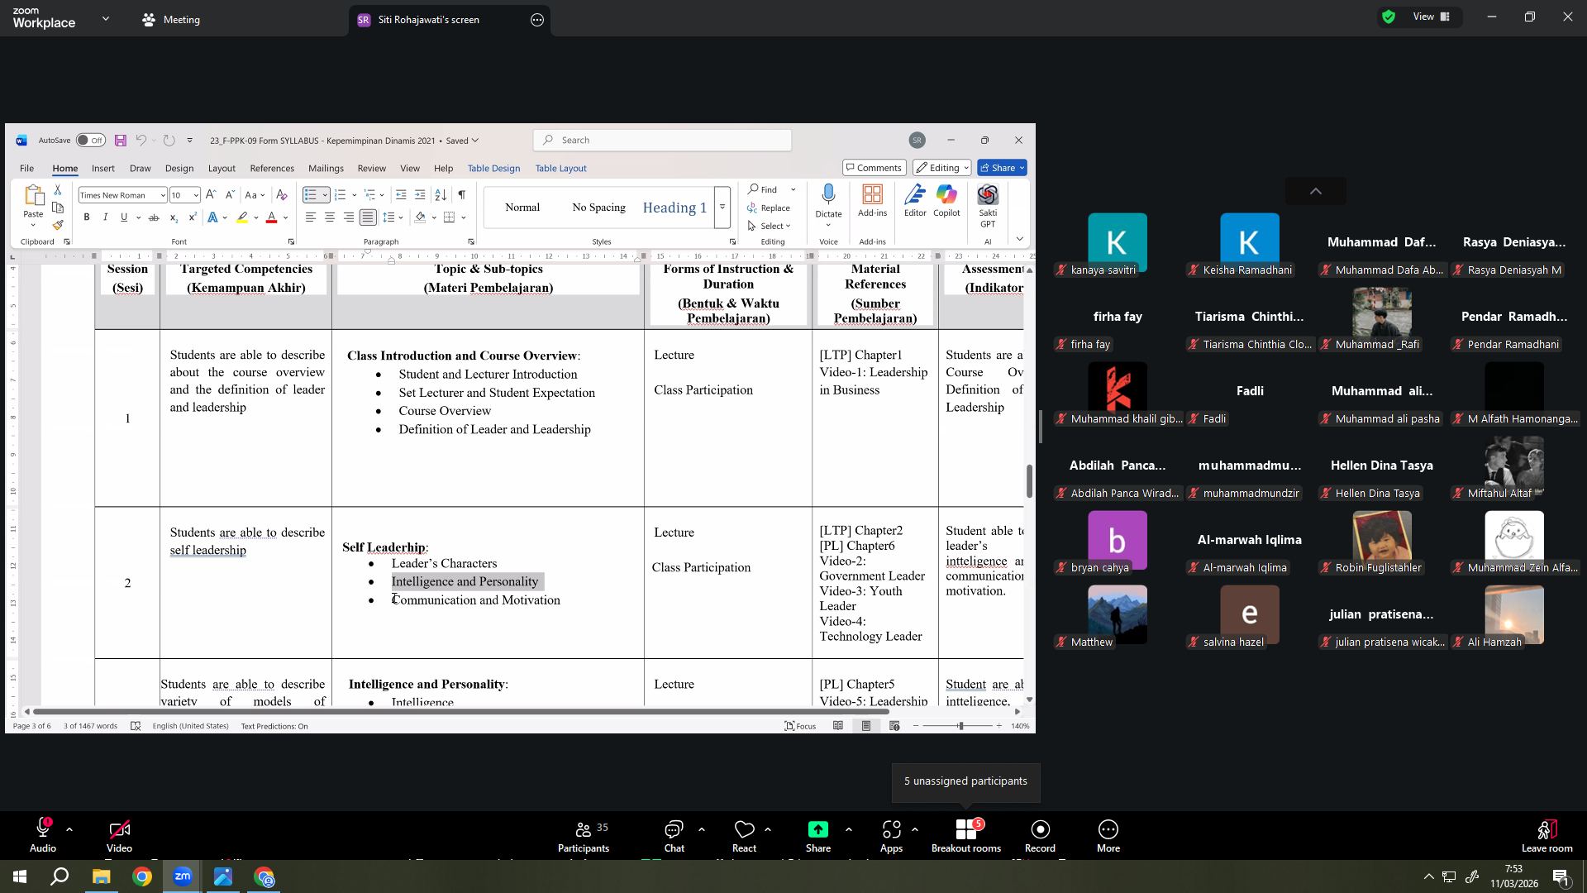Screen dimensions: 1587x893
Task: Open the Zoom View options
Action: coord(1432,17)
